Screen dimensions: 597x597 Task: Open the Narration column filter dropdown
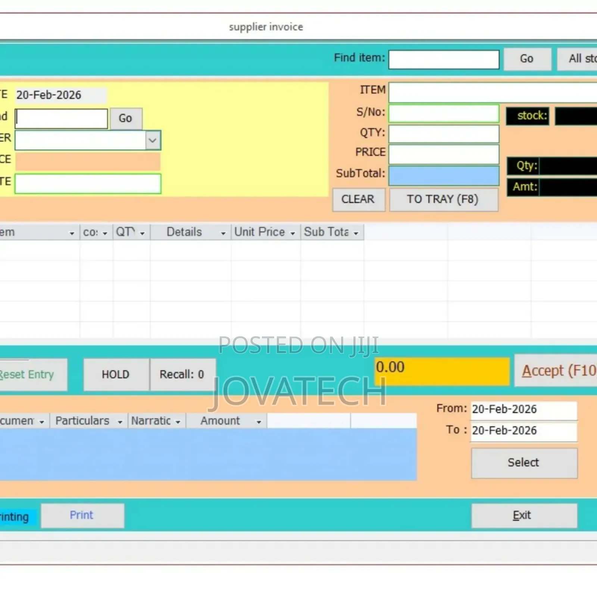(x=178, y=422)
